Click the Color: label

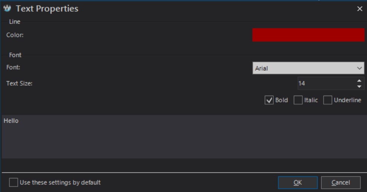pos(15,35)
